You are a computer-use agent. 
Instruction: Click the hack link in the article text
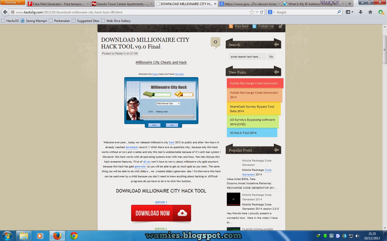pyautogui.click(x=172, y=142)
